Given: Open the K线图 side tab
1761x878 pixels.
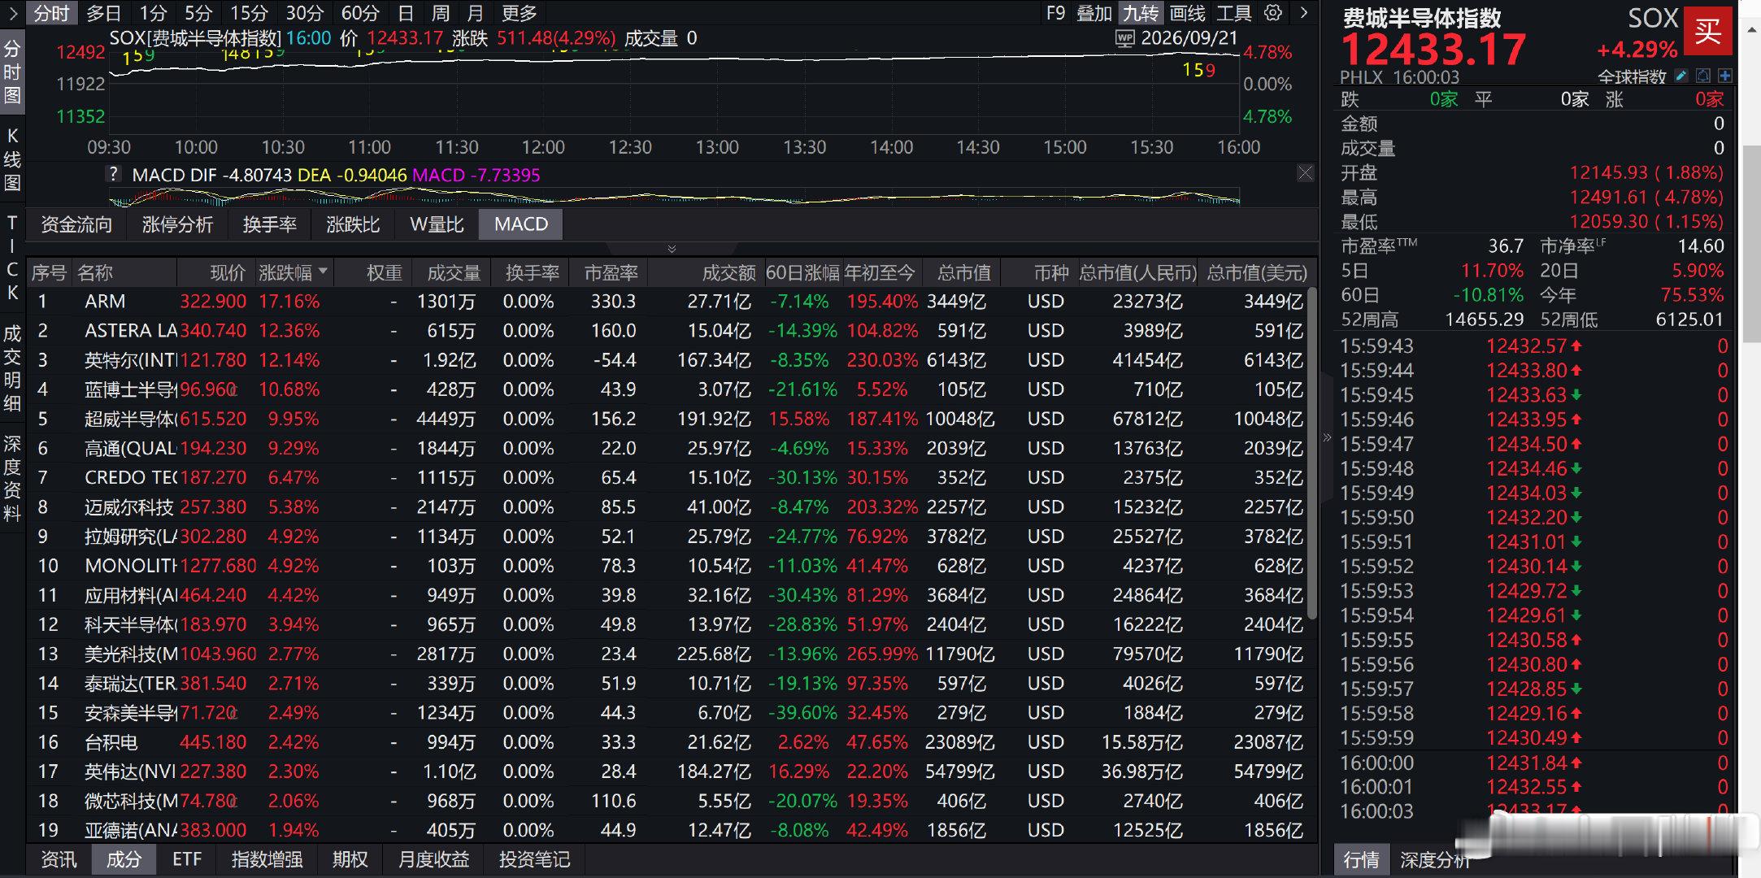Looking at the screenshot, I should click(x=12, y=159).
